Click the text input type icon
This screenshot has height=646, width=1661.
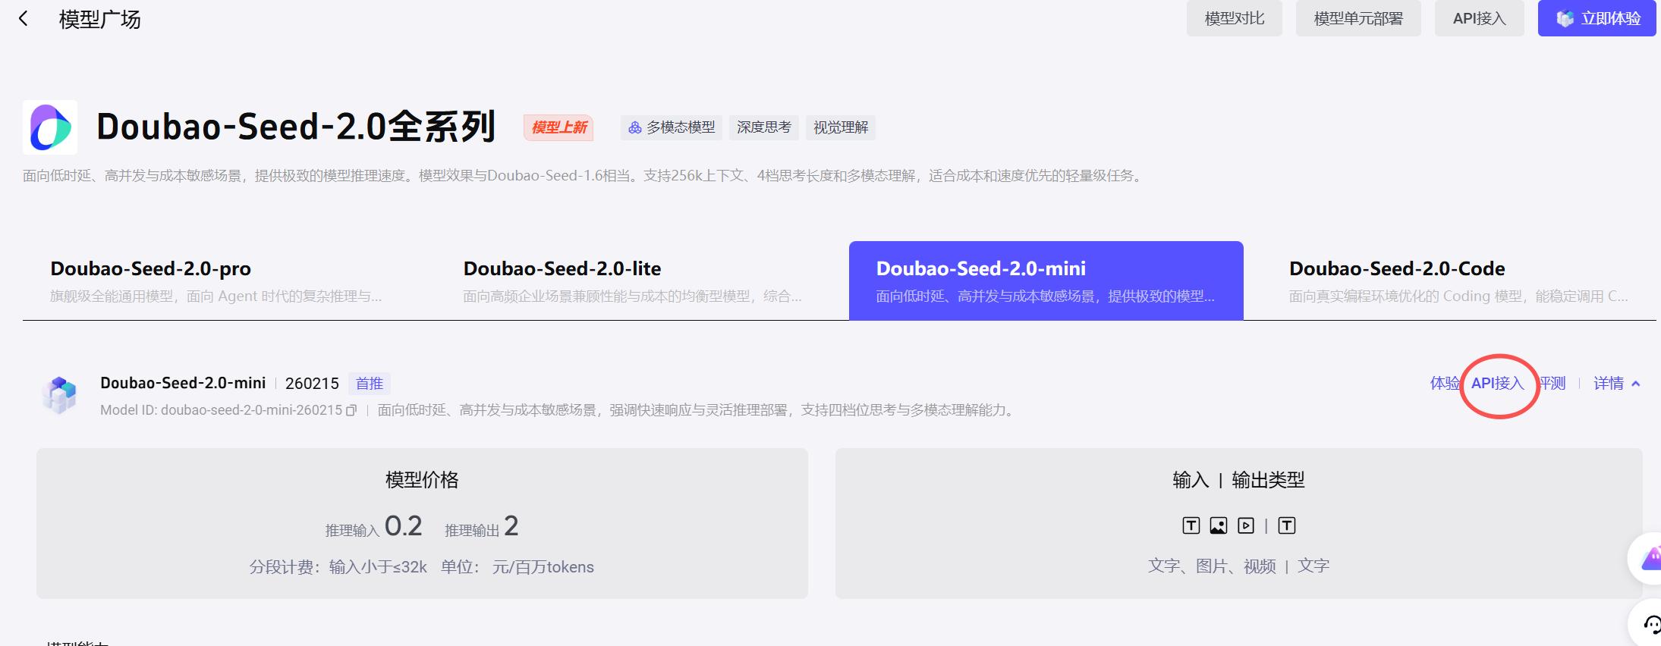pos(1191,525)
